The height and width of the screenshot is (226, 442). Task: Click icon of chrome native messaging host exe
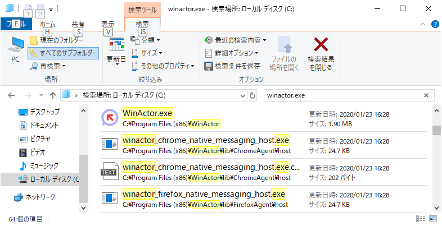click(110, 145)
